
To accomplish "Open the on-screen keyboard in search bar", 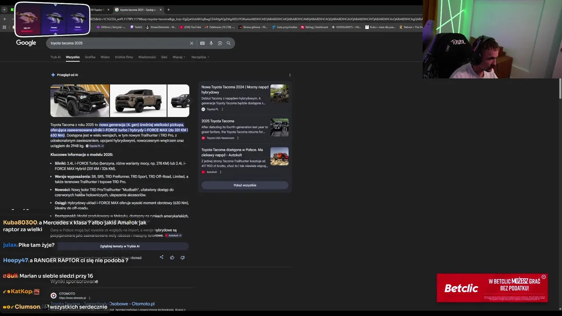I will click(x=202, y=43).
